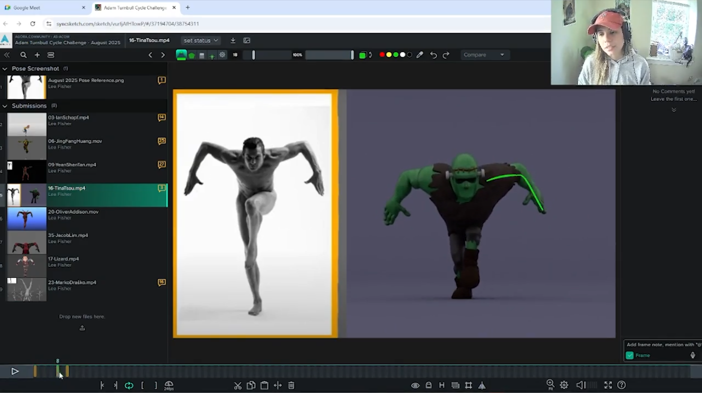Open comments on 09-YeanShenTan.mp4

coord(161,164)
